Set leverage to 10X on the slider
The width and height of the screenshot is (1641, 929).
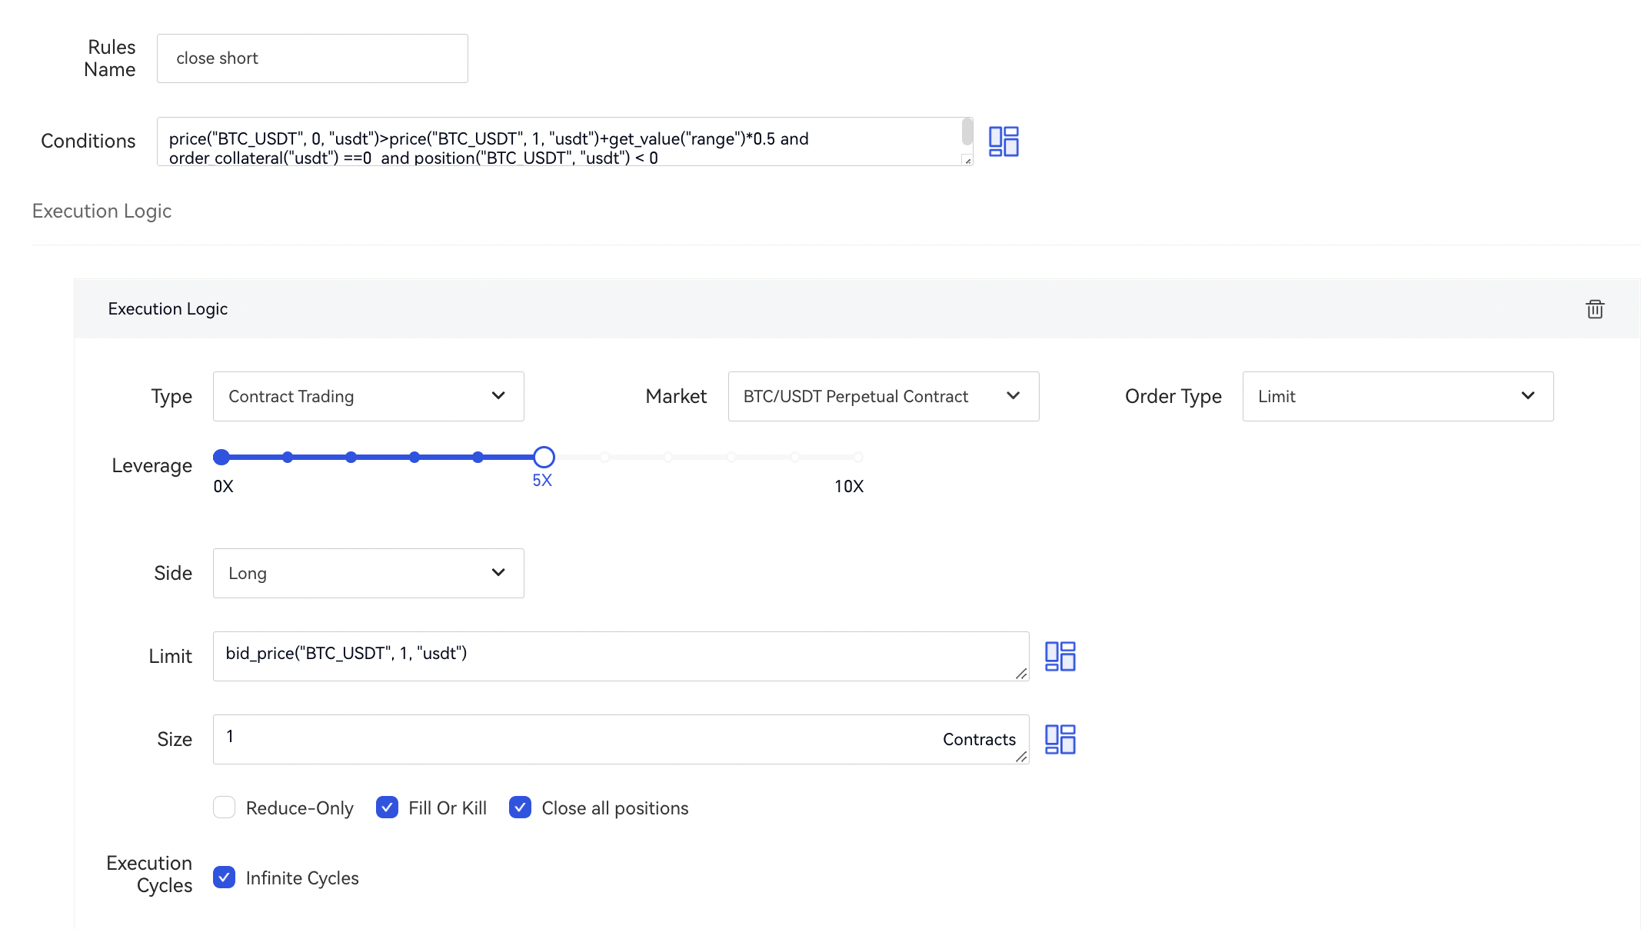click(857, 458)
